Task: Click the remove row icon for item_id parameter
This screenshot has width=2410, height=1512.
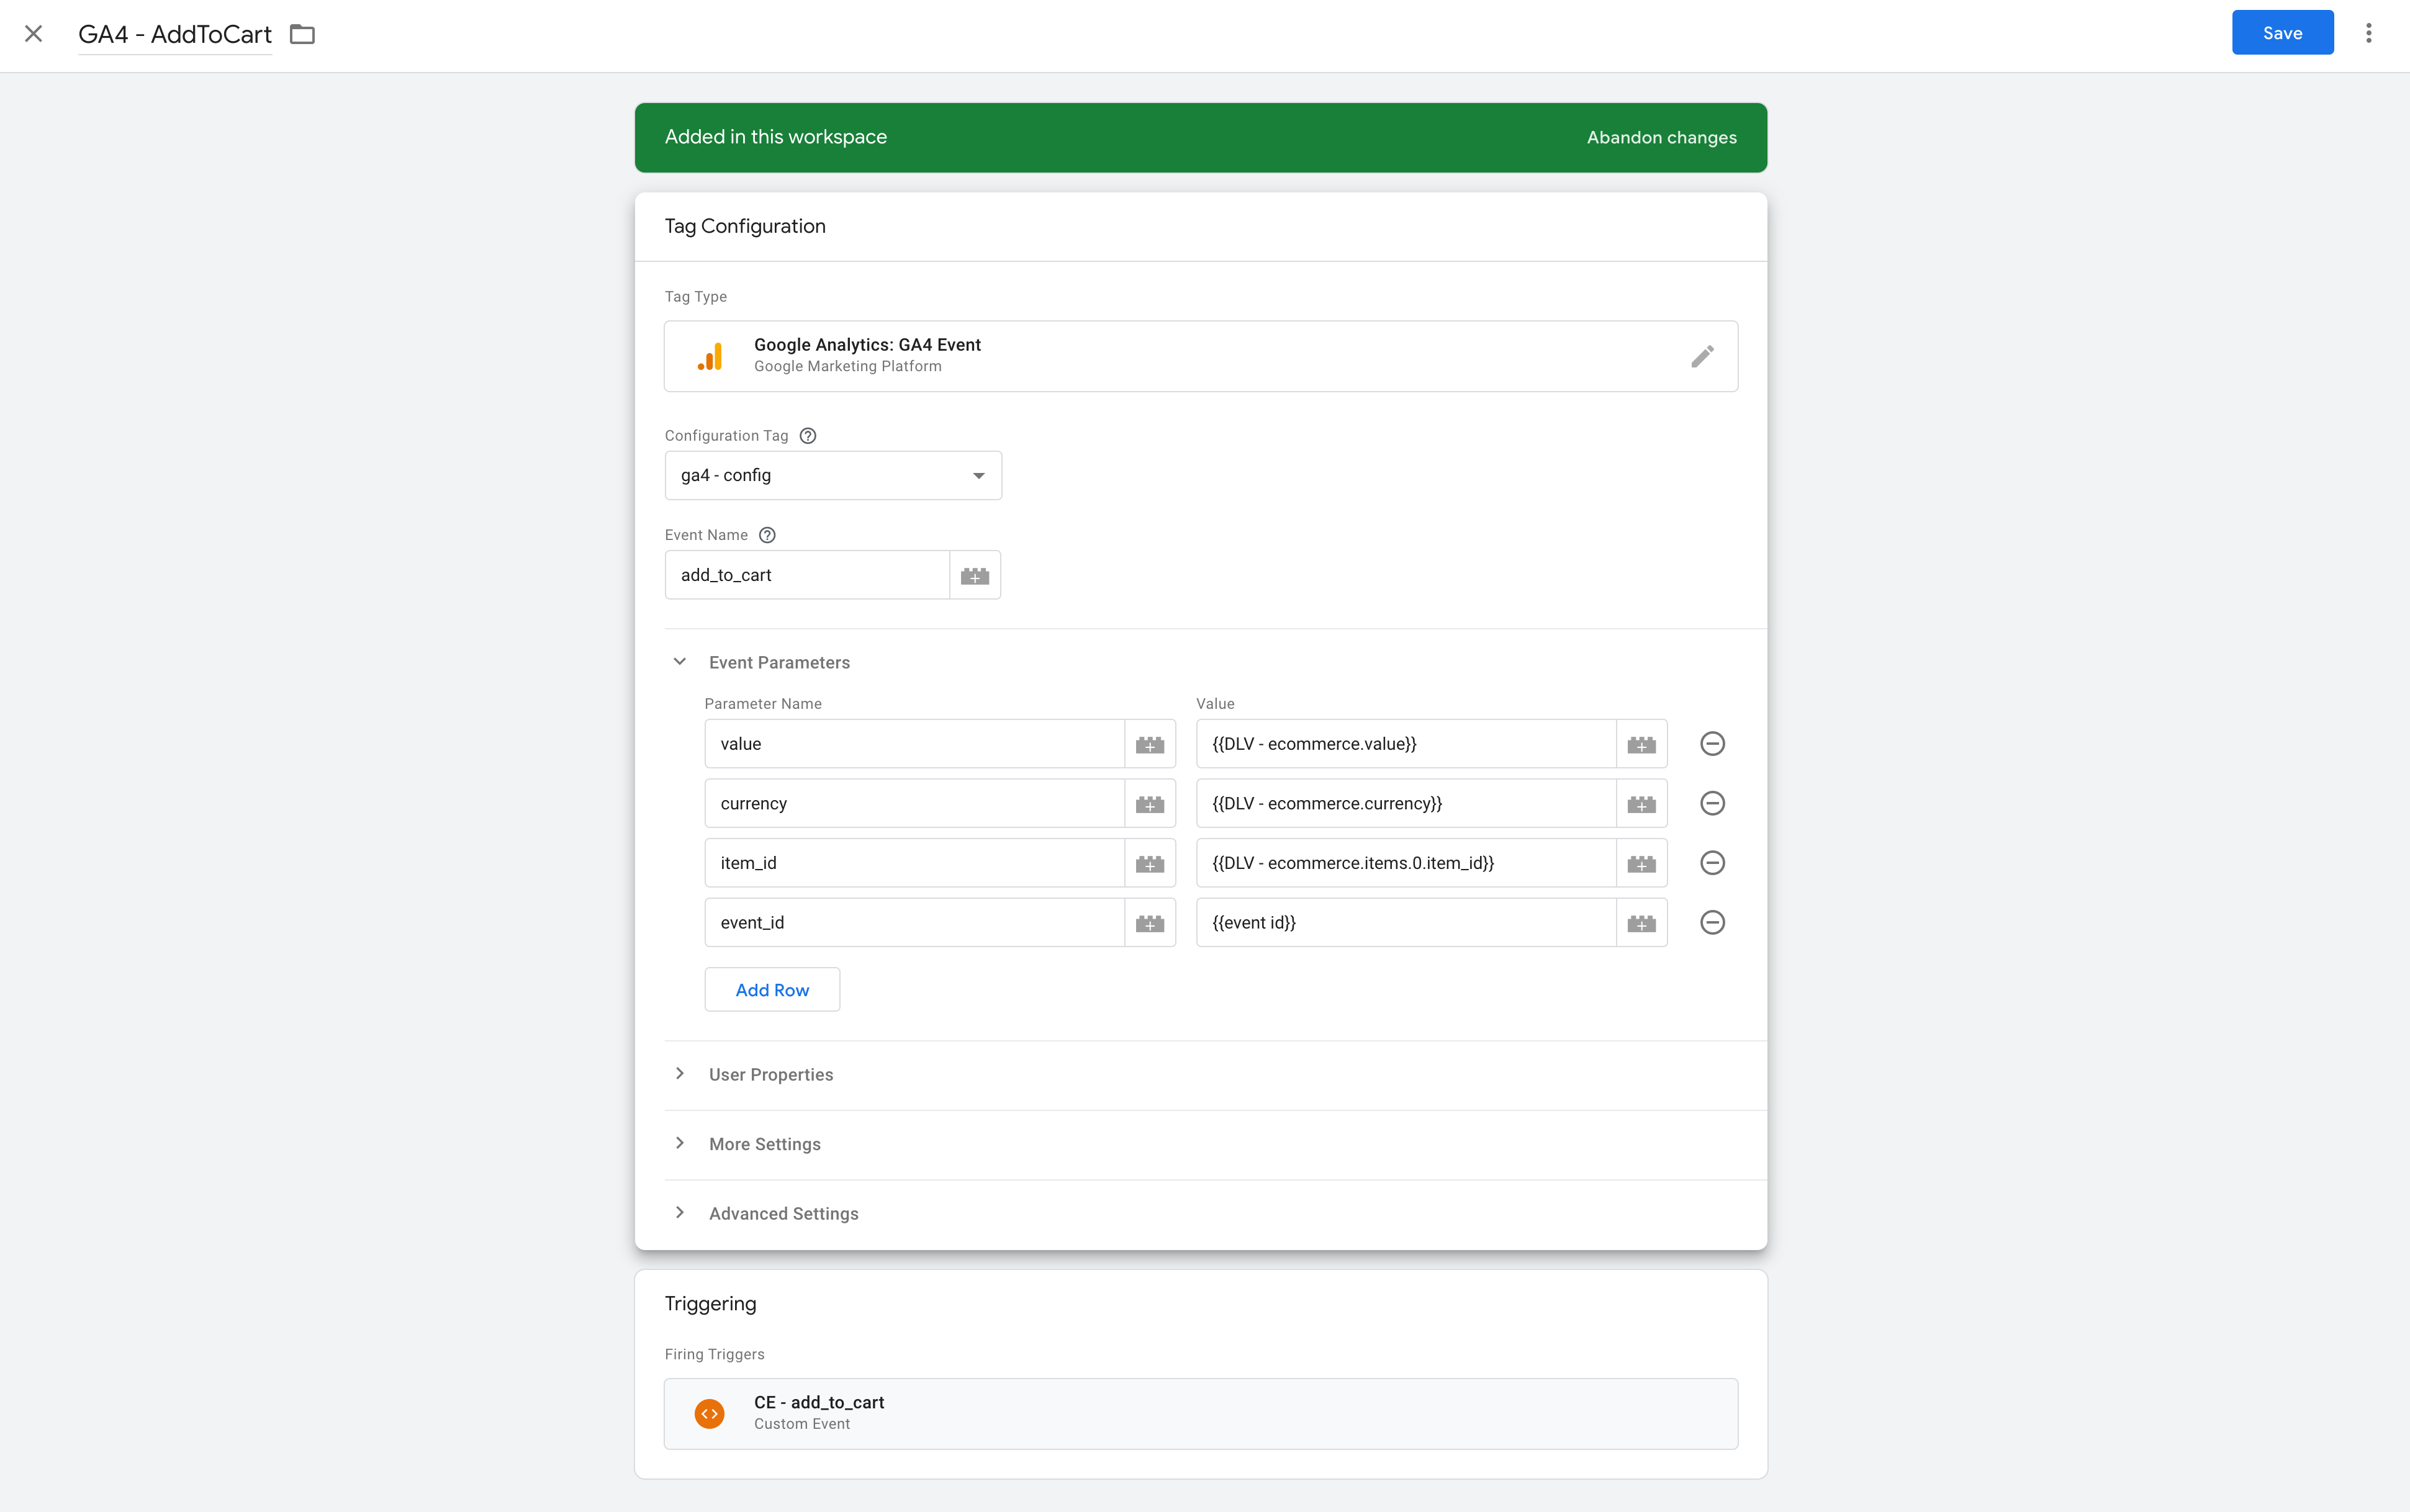Action: 1712,862
